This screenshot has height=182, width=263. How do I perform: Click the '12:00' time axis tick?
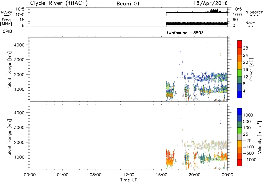[129, 175]
